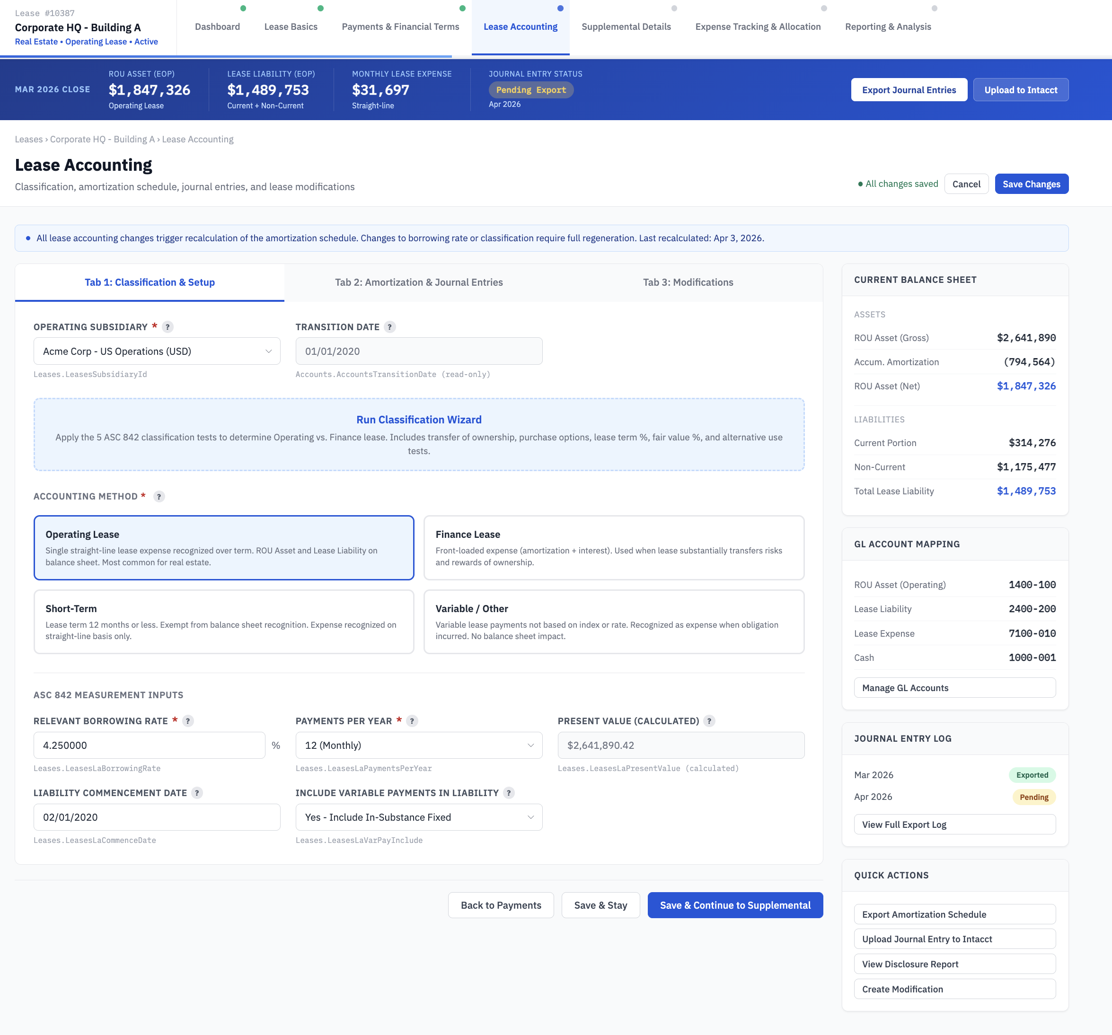Screen dimensions: 1112x1035
Task: Open help for Liability Commencement Date
Action: [196, 792]
